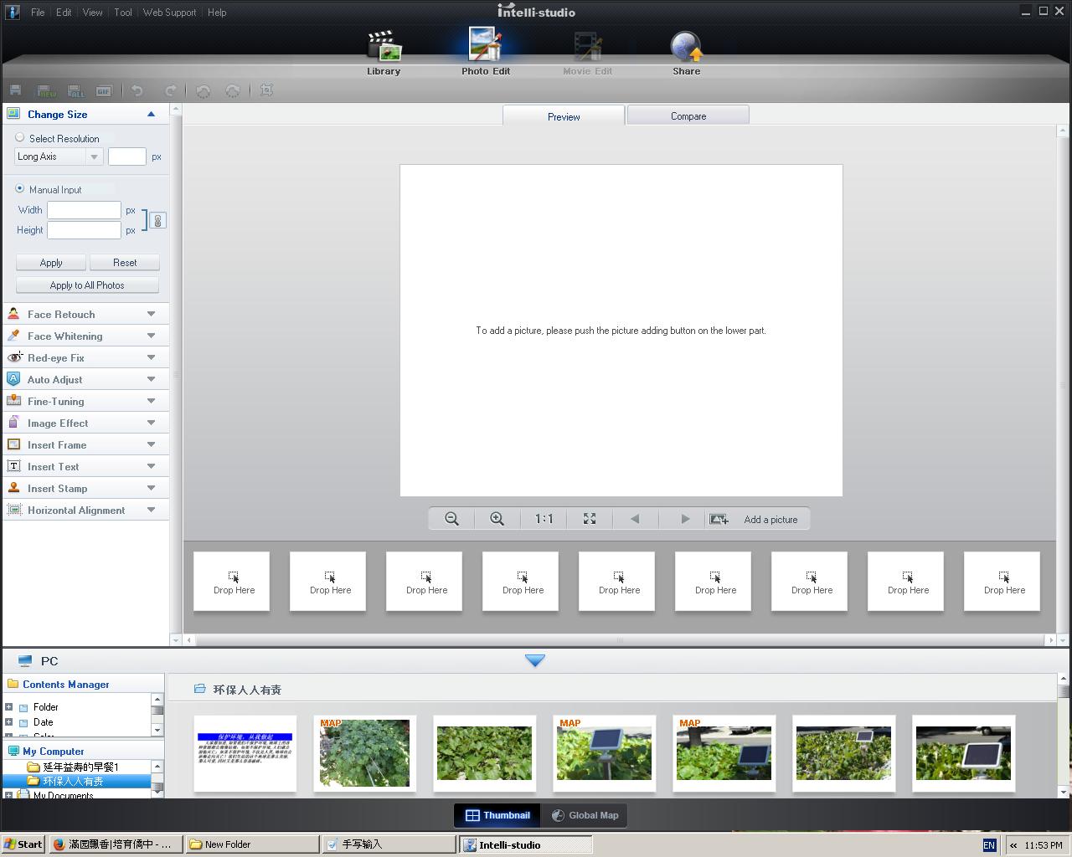1072x857 pixels.
Task: Open the Web Support menu
Action: 169,13
